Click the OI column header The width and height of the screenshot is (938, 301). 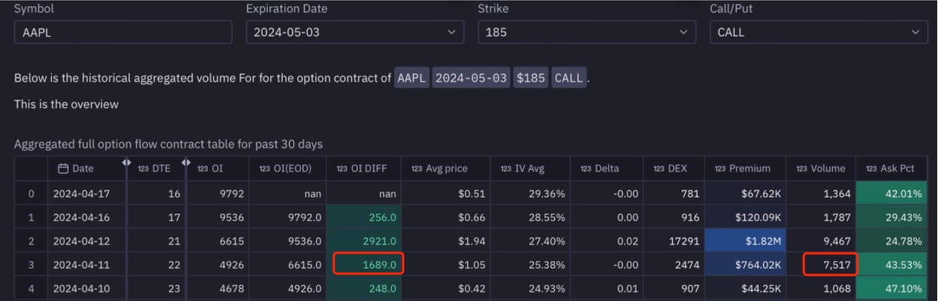219,168
